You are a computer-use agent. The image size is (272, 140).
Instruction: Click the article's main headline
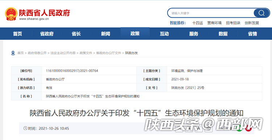point(137,113)
